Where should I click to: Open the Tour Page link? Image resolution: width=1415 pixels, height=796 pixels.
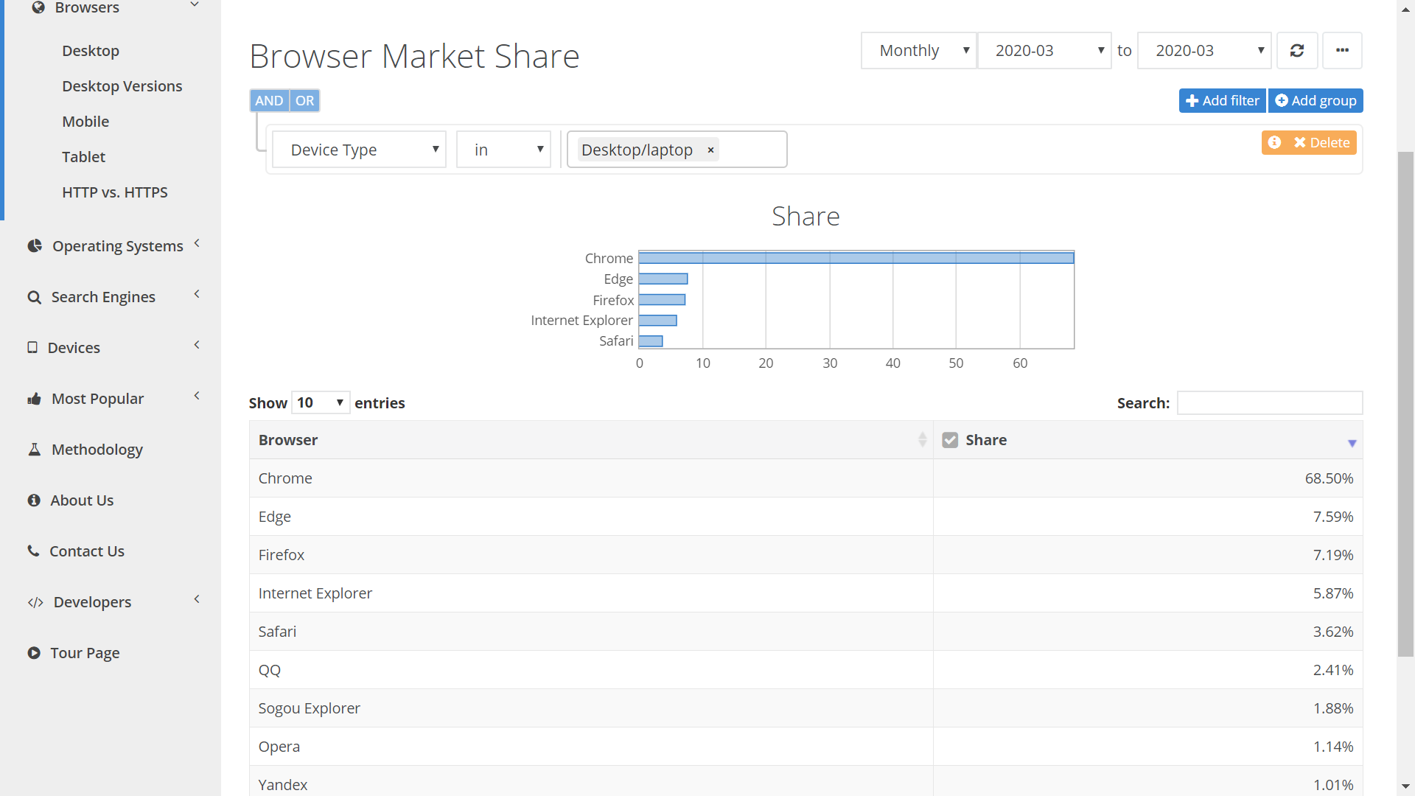pyautogui.click(x=85, y=653)
